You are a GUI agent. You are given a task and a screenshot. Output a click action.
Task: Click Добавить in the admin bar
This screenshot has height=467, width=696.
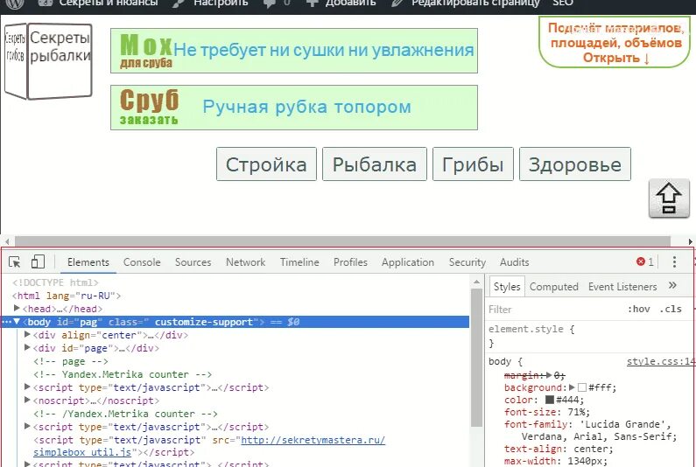(x=350, y=3)
